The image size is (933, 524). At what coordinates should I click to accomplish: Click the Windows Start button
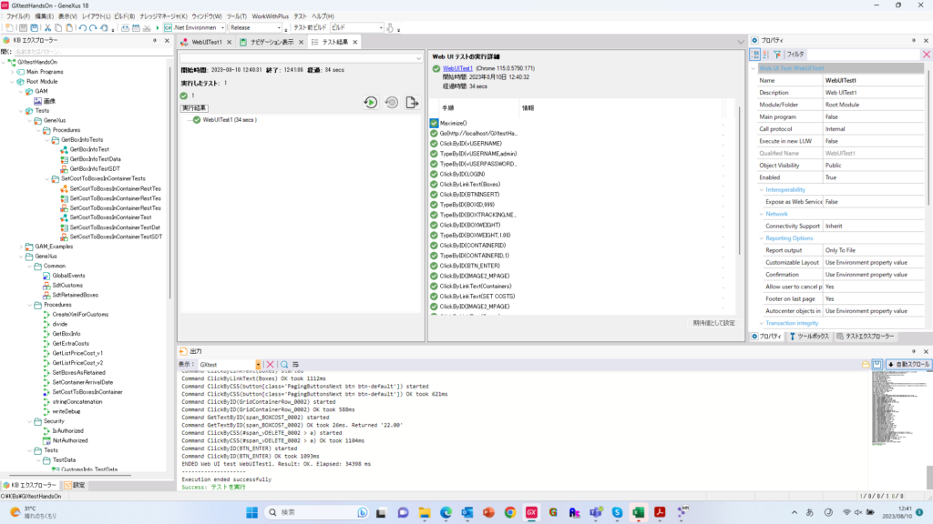(251, 512)
